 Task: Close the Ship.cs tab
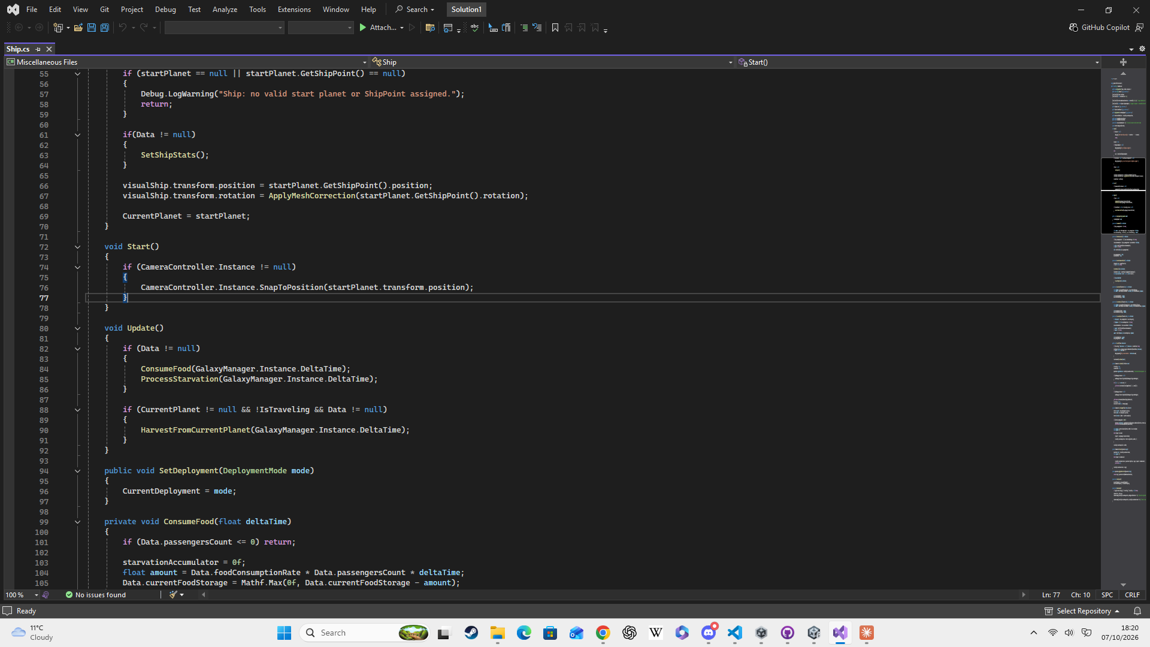pos(49,49)
